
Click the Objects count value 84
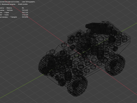click(23, 8)
